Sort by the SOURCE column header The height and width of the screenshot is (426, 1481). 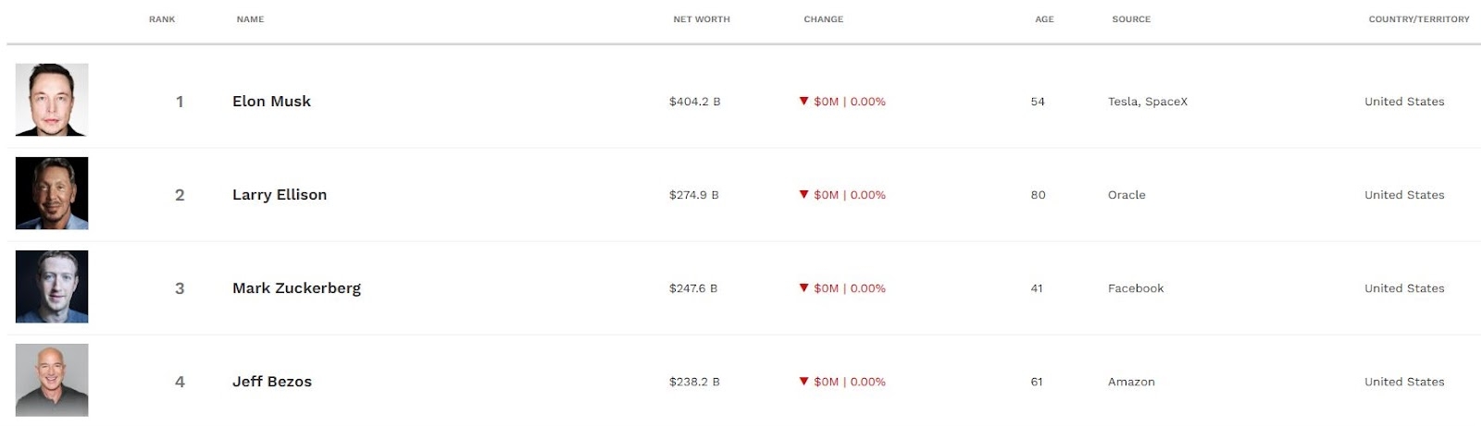pos(1131,19)
